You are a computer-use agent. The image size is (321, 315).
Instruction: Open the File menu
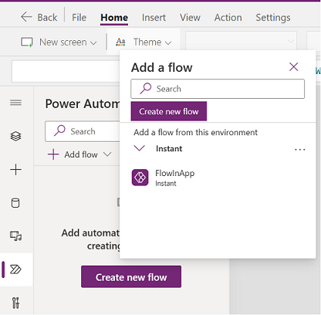79,18
